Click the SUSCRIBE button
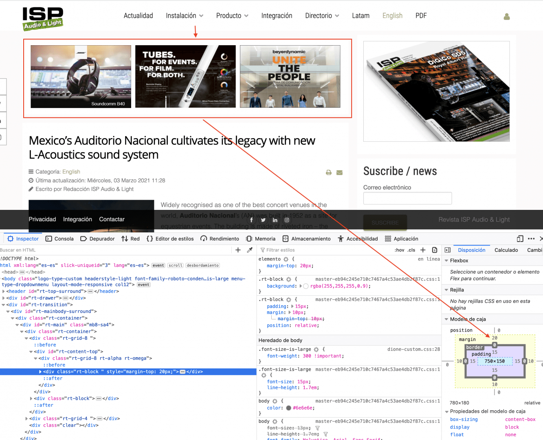 385,222
